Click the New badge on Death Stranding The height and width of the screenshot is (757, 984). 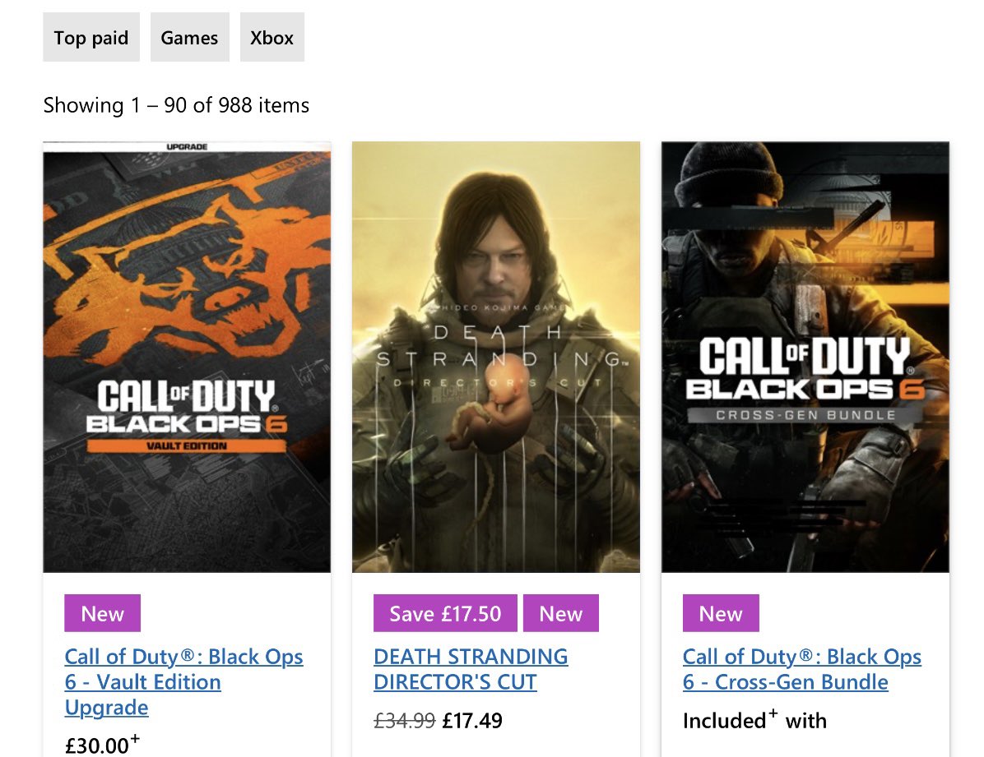(561, 612)
